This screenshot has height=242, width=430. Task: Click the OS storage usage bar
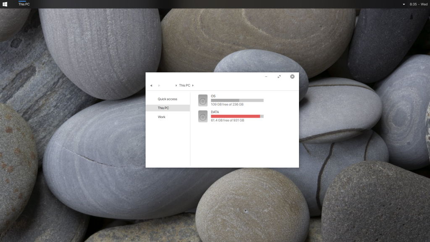pos(237,100)
